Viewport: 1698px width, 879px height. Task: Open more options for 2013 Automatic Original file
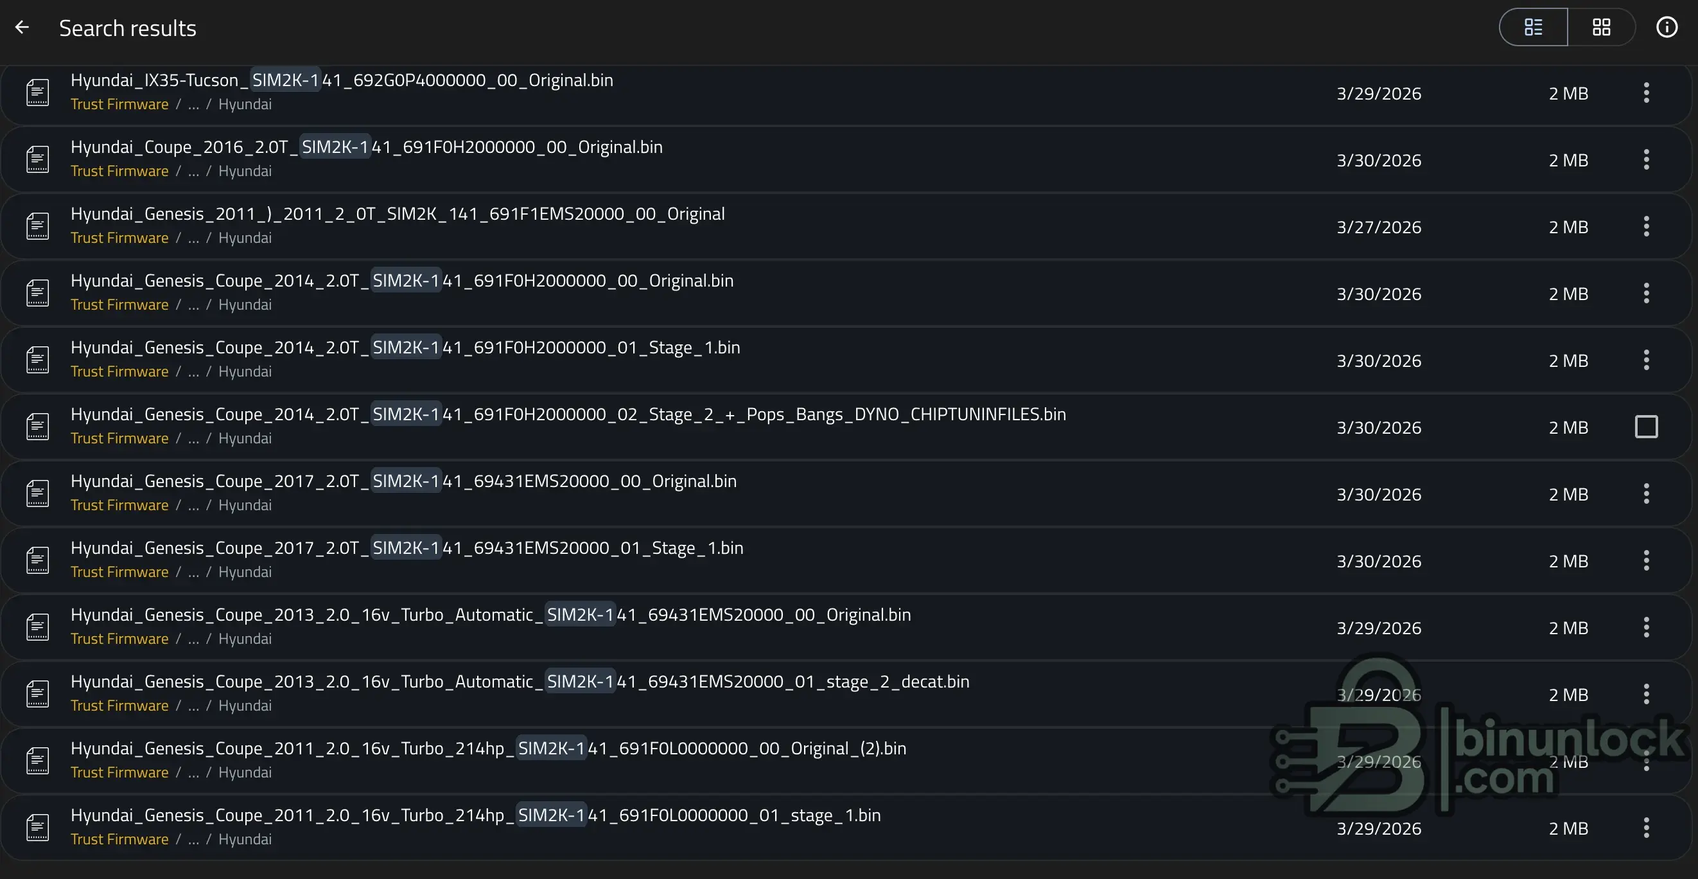click(1646, 628)
